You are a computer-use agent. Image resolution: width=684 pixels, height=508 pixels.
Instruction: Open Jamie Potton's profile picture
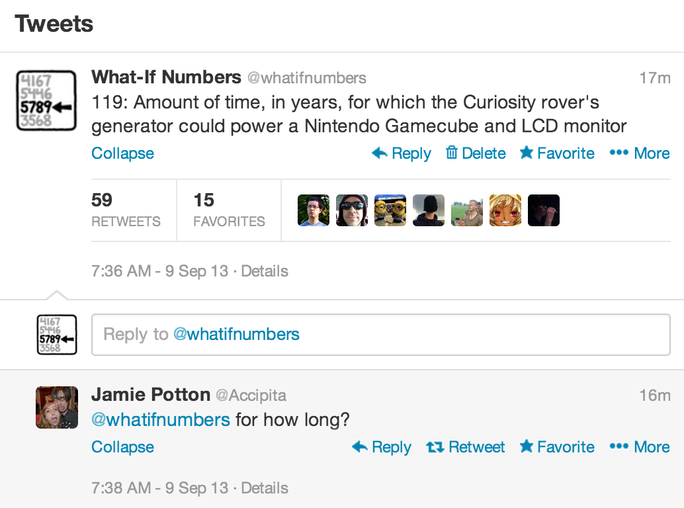tap(56, 408)
